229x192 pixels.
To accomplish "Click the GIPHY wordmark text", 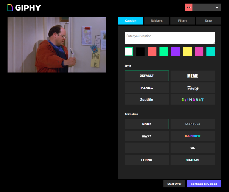I will click(x=28, y=8).
